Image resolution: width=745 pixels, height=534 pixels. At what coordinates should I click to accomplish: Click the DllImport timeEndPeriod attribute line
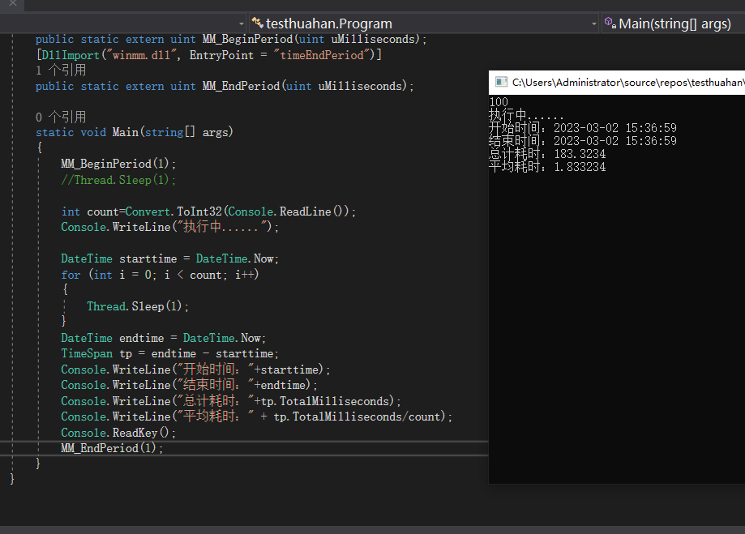pyautogui.click(x=208, y=55)
